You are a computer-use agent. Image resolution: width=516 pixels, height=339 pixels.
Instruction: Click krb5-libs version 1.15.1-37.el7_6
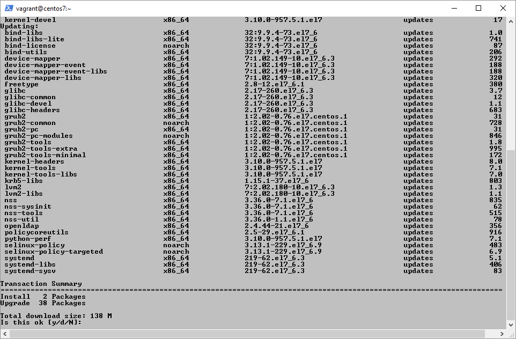(276, 181)
